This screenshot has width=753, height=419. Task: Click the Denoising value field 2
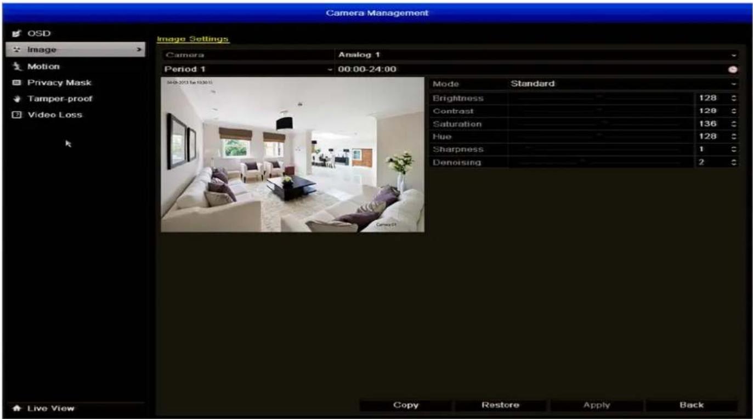[x=711, y=163]
